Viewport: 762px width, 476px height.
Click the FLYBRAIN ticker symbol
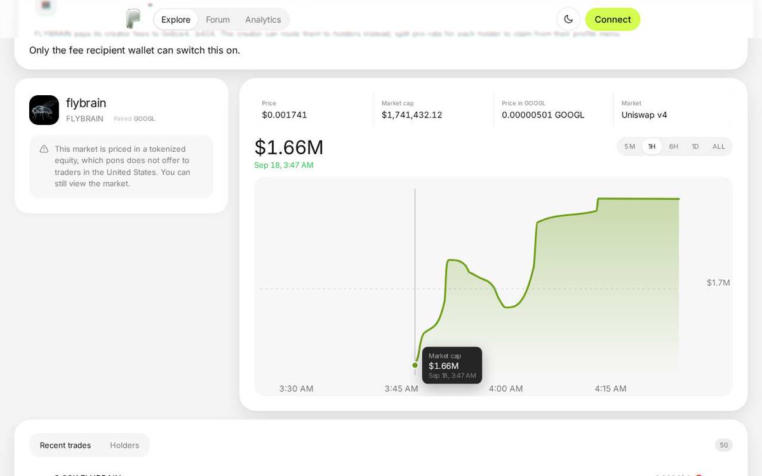[84, 119]
